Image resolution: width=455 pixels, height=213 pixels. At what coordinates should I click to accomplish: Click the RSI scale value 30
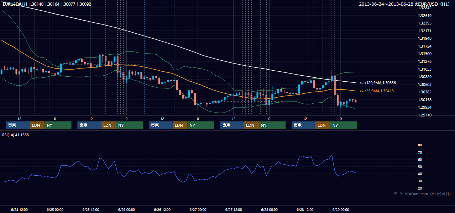pyautogui.click(x=420, y=181)
